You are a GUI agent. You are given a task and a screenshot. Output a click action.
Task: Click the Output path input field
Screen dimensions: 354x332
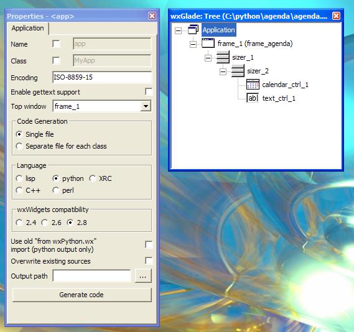91,276
